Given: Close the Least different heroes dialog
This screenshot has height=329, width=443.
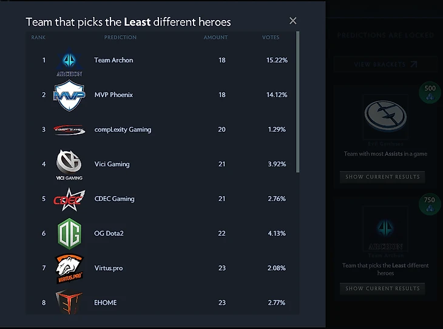Looking at the screenshot, I should (x=293, y=21).
